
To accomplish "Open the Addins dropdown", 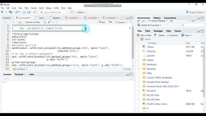I will (x=81, y=12).
